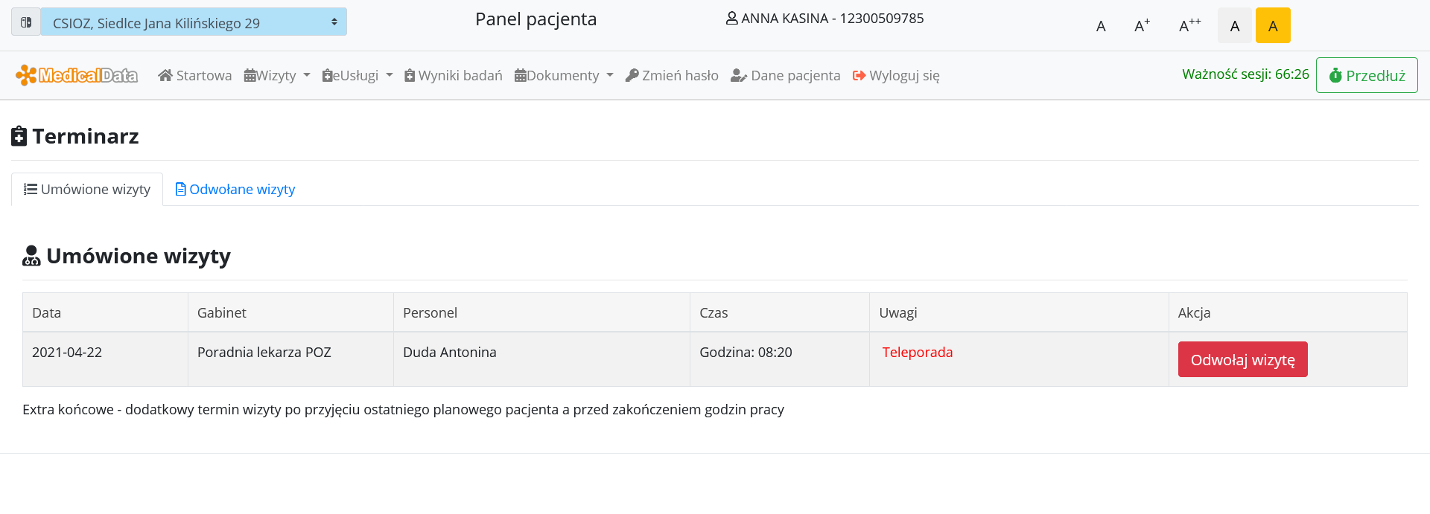Image resolution: width=1430 pixels, height=514 pixels.
Task: Select the Umówione wizyty tab
Action: (87, 190)
